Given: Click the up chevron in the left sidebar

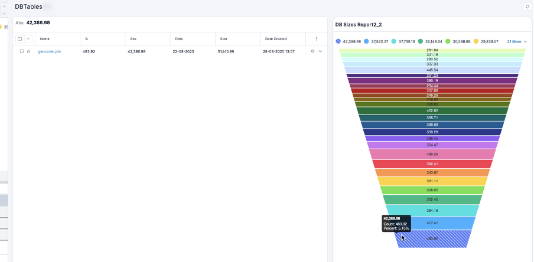Looking at the screenshot, I should coord(4,6).
